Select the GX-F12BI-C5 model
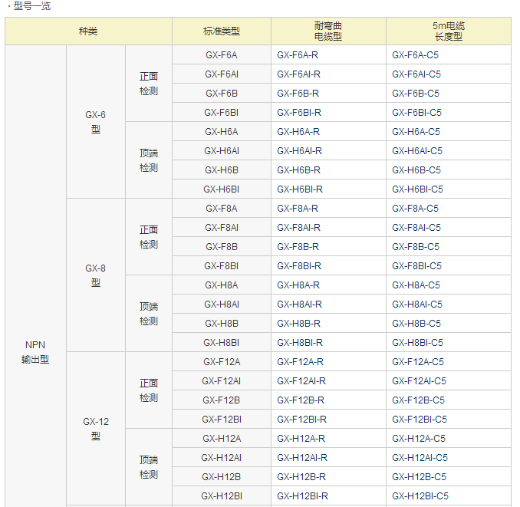Viewport: 520px width, 507px height. click(x=419, y=420)
